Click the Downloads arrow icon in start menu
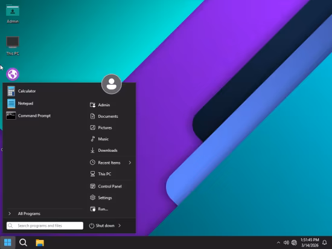The image size is (332, 249). 92,150
